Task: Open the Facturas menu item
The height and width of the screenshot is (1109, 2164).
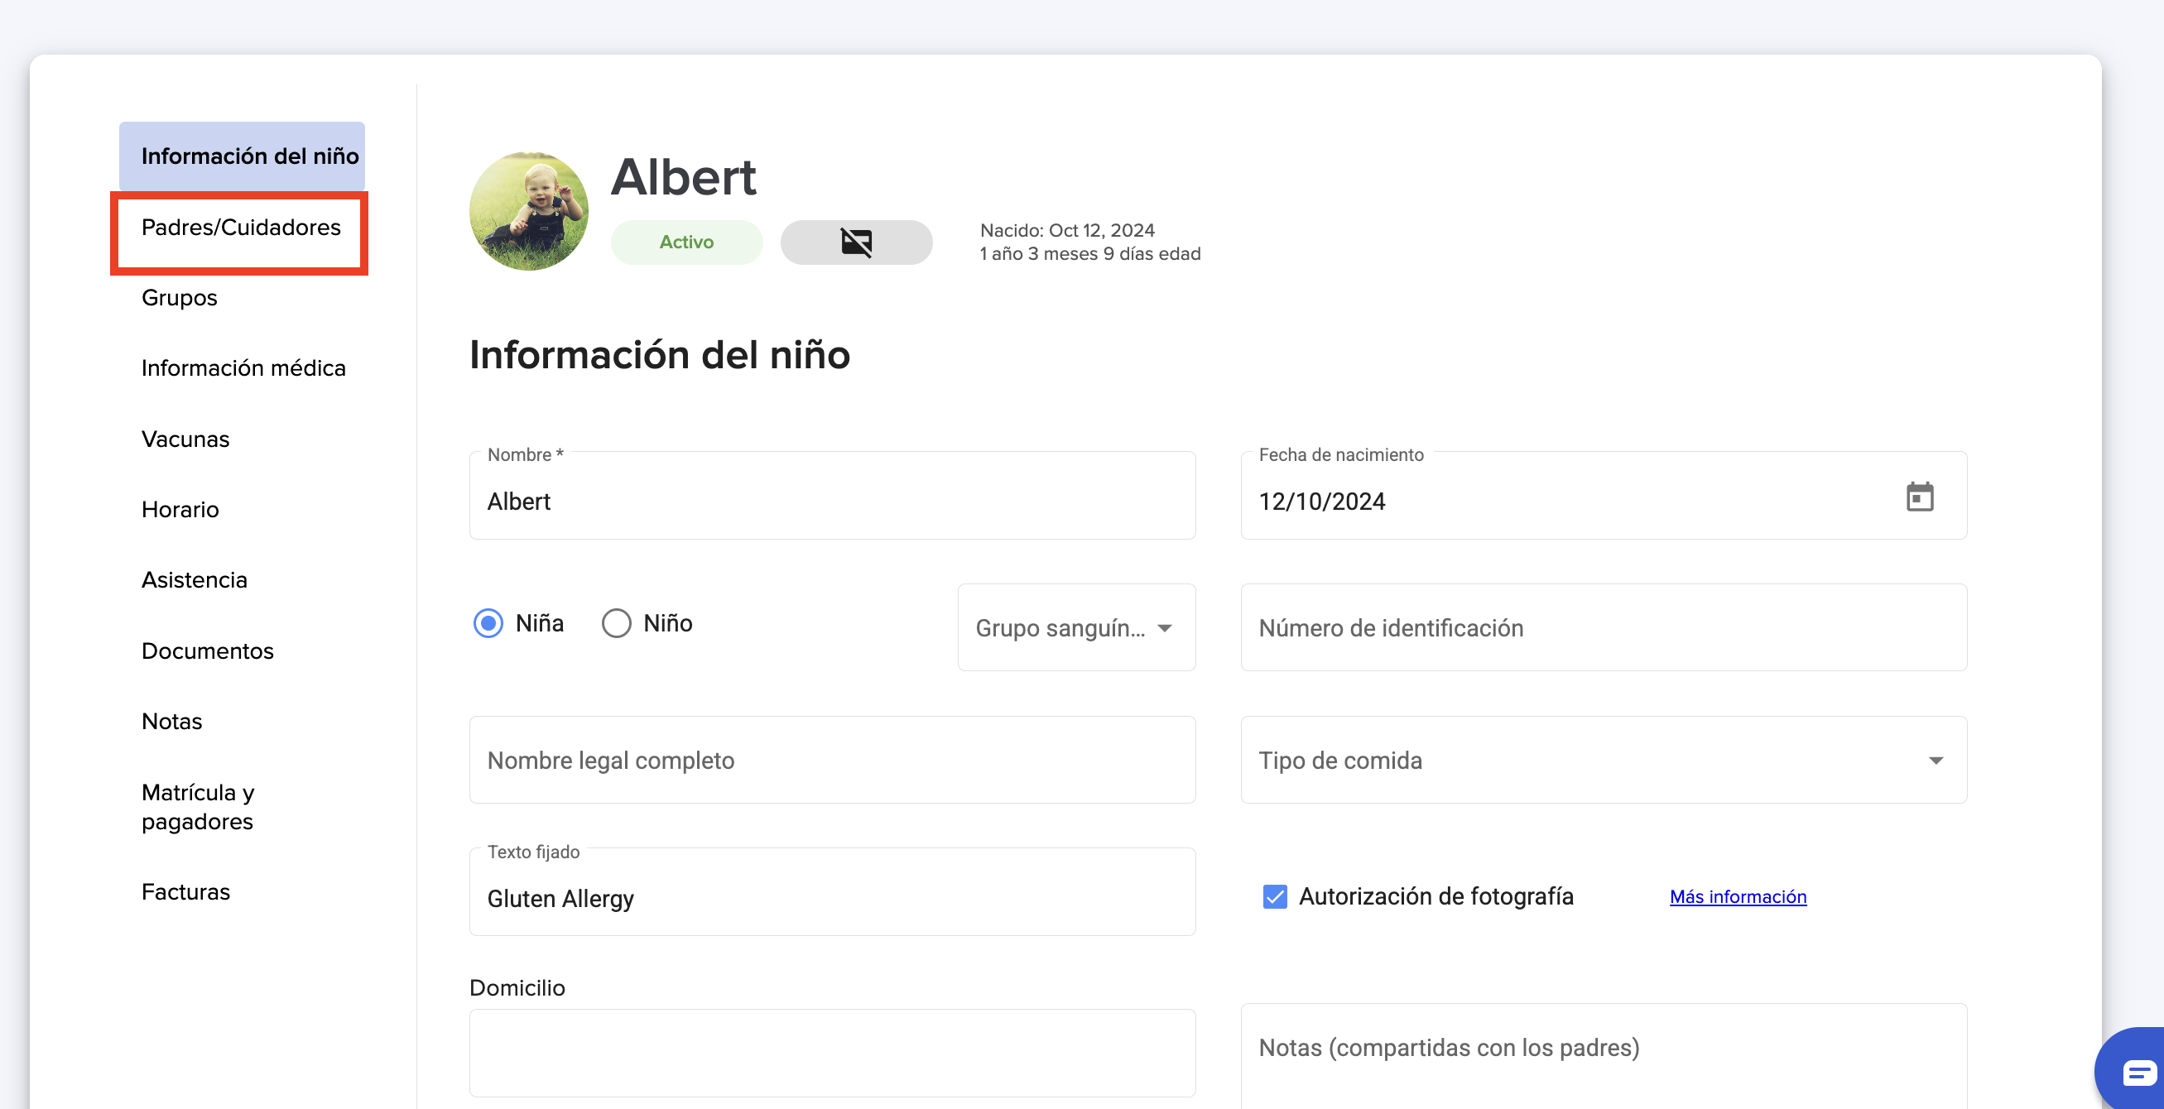Action: 185,891
